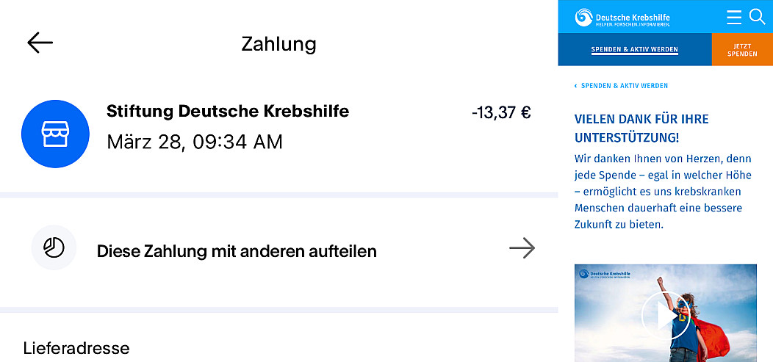Click the breadcrumb back chevron
The height and width of the screenshot is (362, 773).
point(575,86)
